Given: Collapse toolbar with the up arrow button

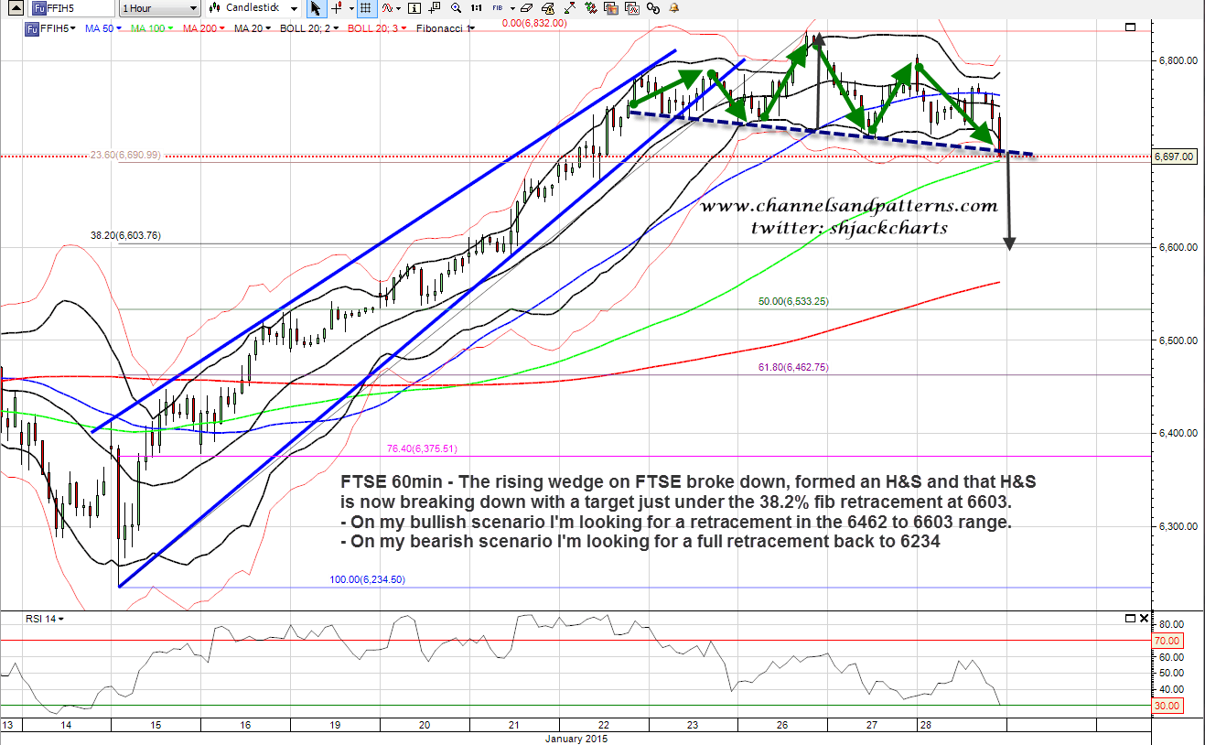Looking at the screenshot, I should pos(13,8).
